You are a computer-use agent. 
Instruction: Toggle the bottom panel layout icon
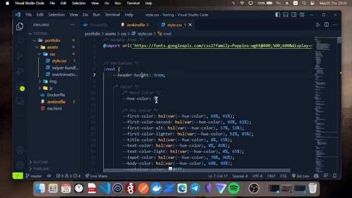(285, 15)
